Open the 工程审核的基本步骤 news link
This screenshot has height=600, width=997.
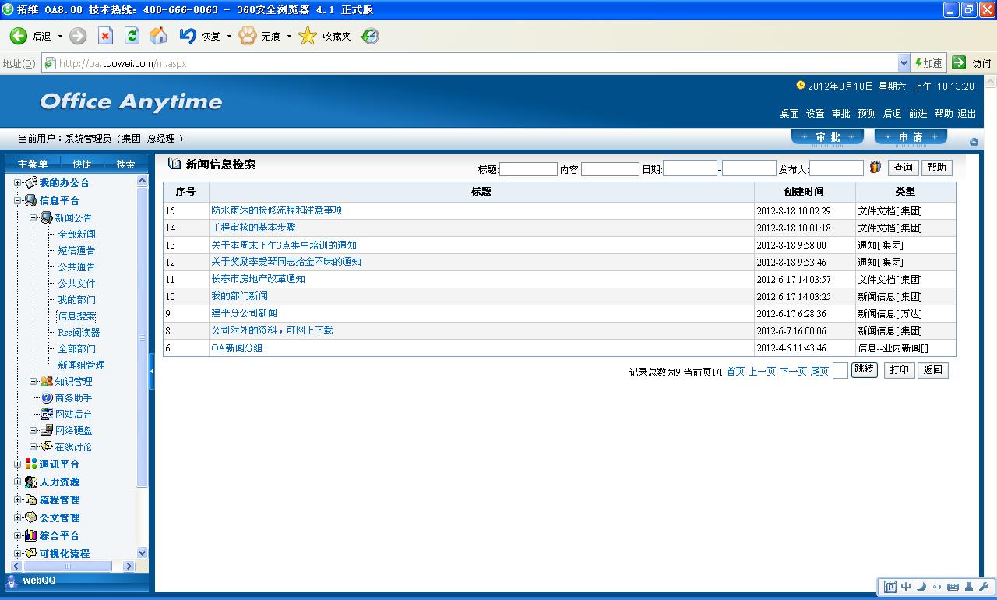(253, 228)
